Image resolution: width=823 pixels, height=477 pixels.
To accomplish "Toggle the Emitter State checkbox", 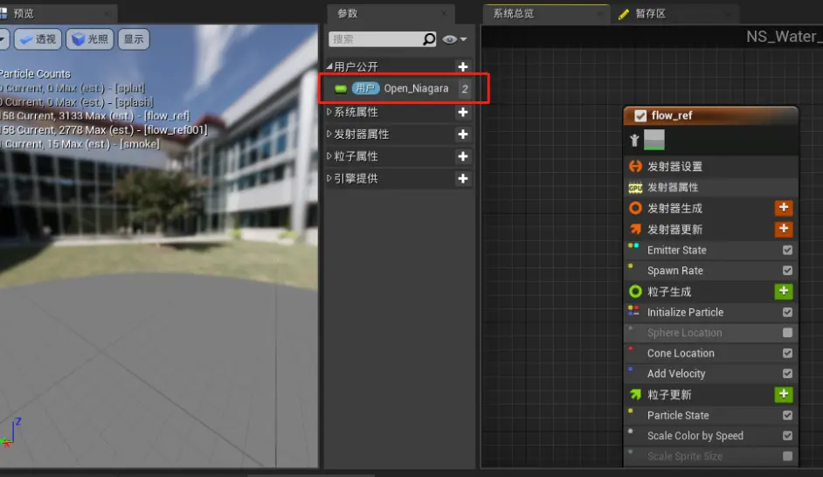I will (787, 251).
